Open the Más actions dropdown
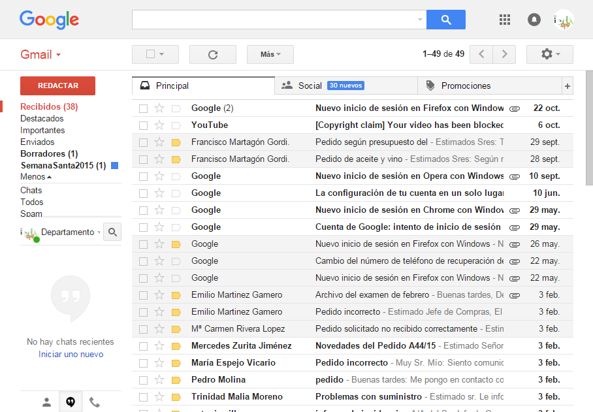Viewport: 593px width, 412px height. click(x=270, y=54)
